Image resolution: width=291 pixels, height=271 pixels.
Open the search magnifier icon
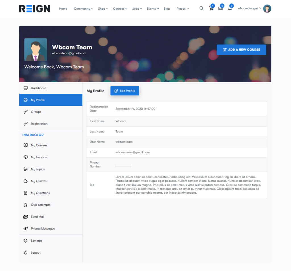click(x=201, y=8)
